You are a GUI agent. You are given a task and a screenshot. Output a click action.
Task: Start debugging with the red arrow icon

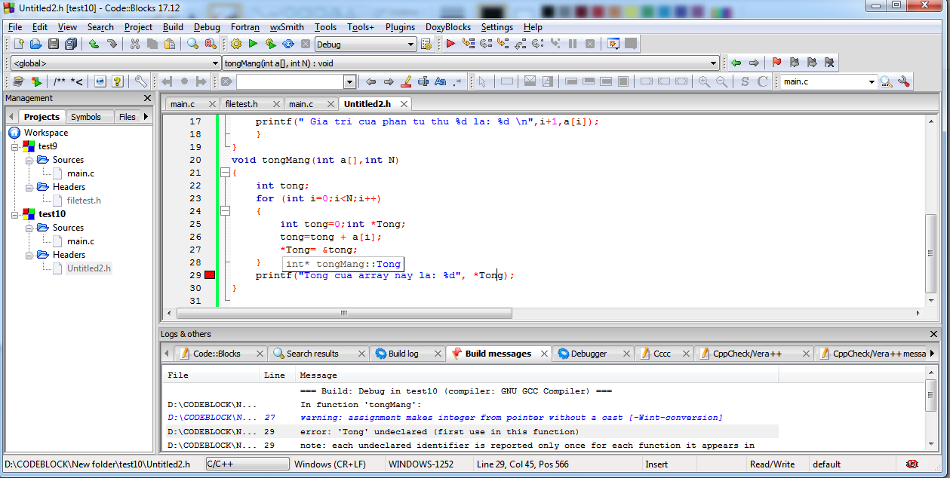(450, 44)
